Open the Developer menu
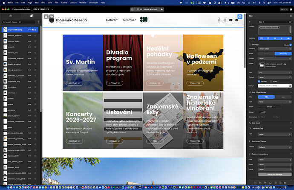 click(x=93, y=3)
